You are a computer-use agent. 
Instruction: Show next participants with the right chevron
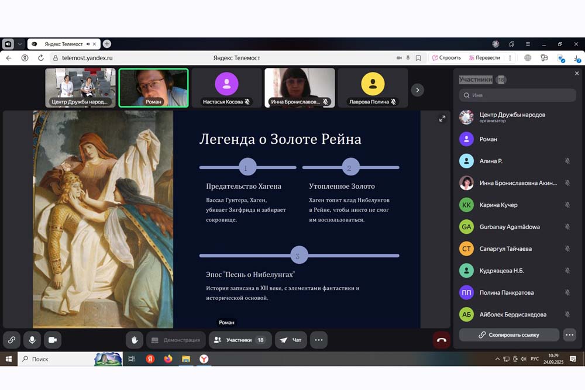[417, 89]
